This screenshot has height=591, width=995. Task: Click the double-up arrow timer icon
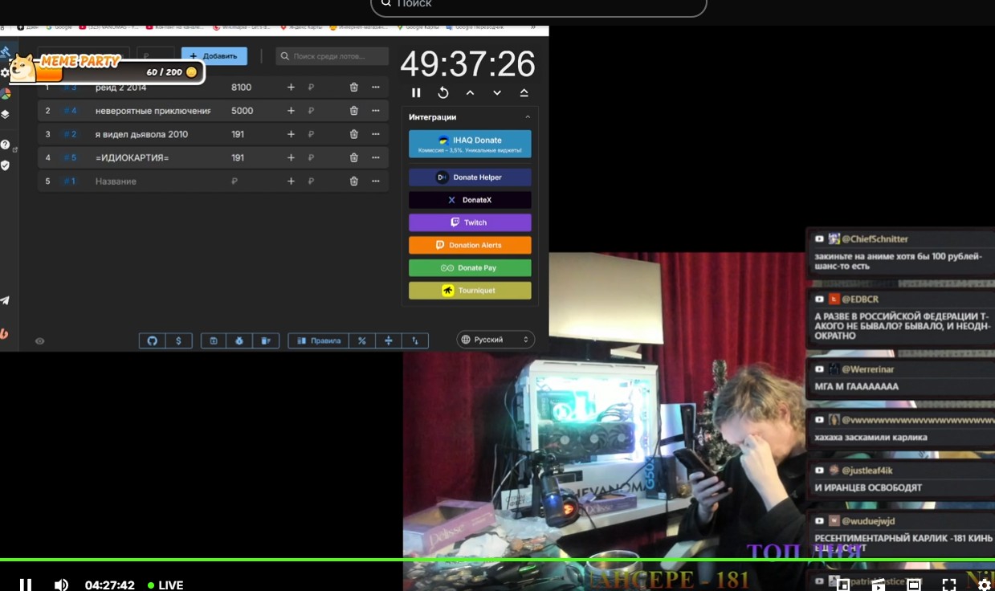pyautogui.click(x=524, y=93)
